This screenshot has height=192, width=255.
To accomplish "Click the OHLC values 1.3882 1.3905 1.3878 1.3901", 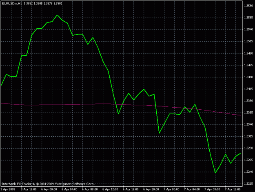I will [x=43, y=3].
